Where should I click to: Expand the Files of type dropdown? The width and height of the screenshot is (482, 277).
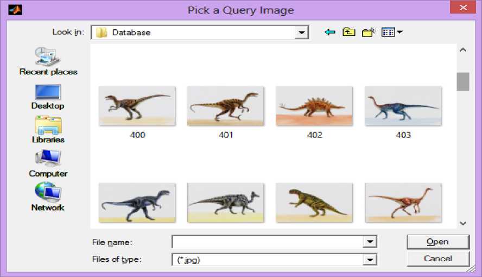point(370,260)
